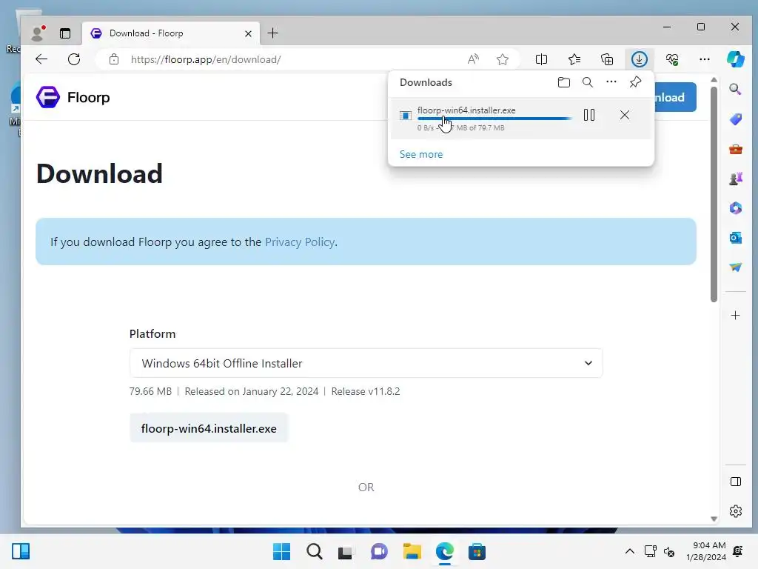Image resolution: width=758 pixels, height=569 pixels.
Task: Close the Download - Floorp tab
Action: 248,33
